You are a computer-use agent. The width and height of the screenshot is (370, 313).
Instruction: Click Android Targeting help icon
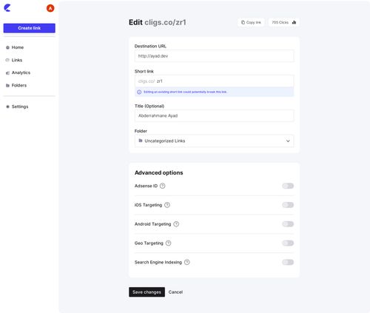176,224
